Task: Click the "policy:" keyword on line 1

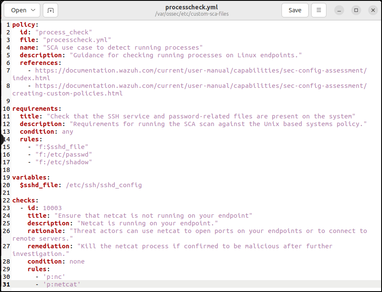Action: click(x=25, y=25)
